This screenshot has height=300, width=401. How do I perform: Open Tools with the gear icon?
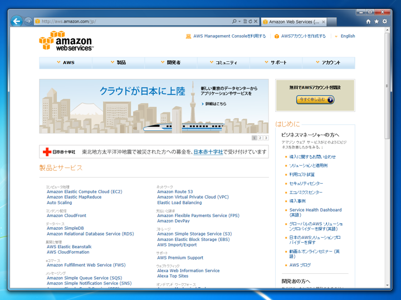pyautogui.click(x=385, y=22)
